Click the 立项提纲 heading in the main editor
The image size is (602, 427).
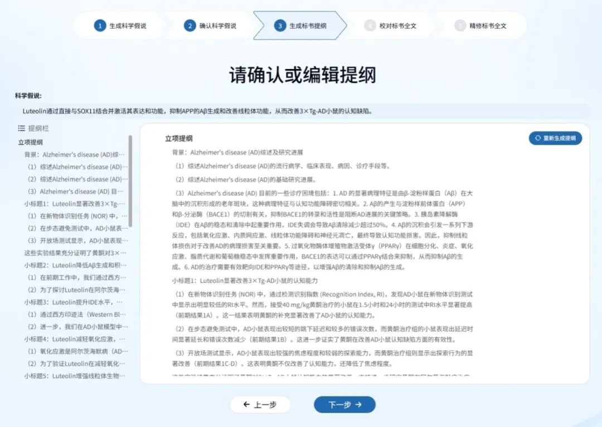click(178, 139)
